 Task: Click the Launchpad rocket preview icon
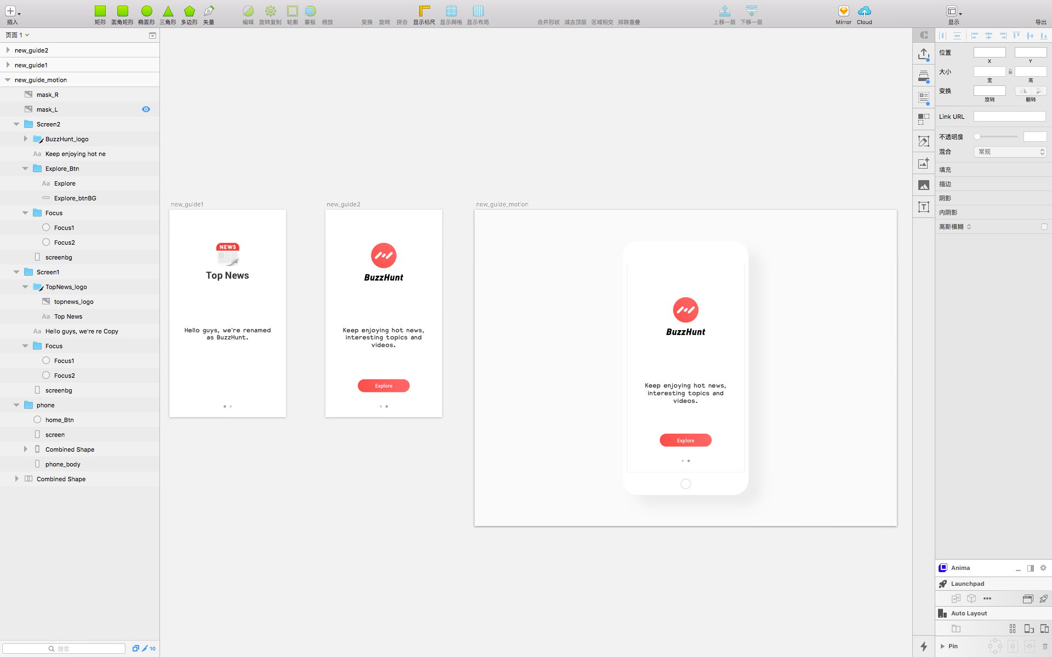1043,598
